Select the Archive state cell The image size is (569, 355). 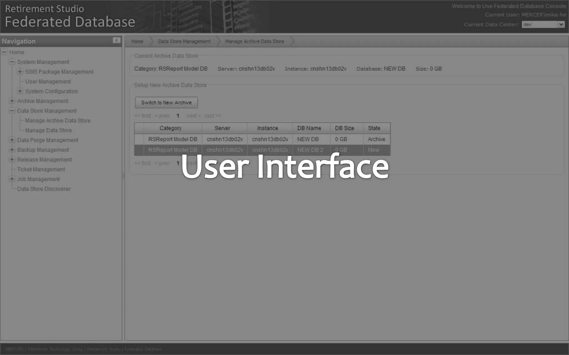pos(377,139)
